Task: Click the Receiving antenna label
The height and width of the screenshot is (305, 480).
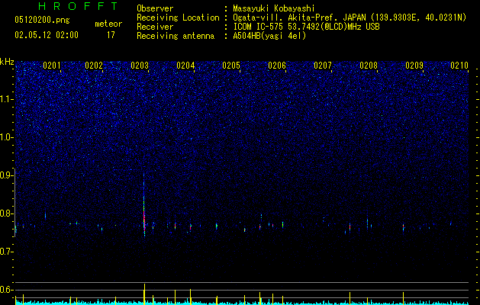Action: [x=176, y=36]
